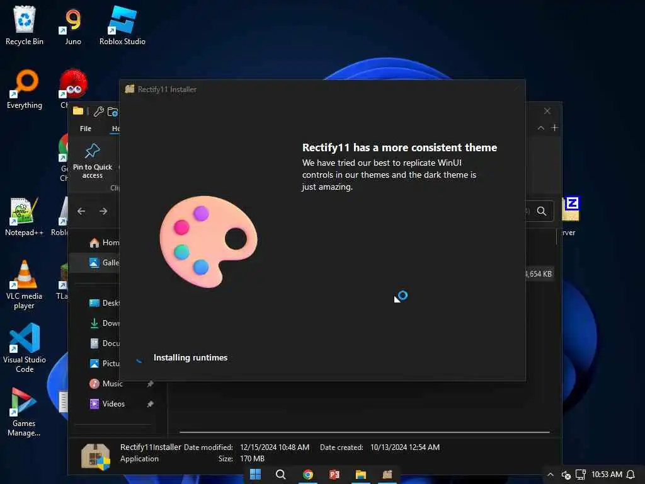Open the Everything search shortcut

tap(25, 89)
